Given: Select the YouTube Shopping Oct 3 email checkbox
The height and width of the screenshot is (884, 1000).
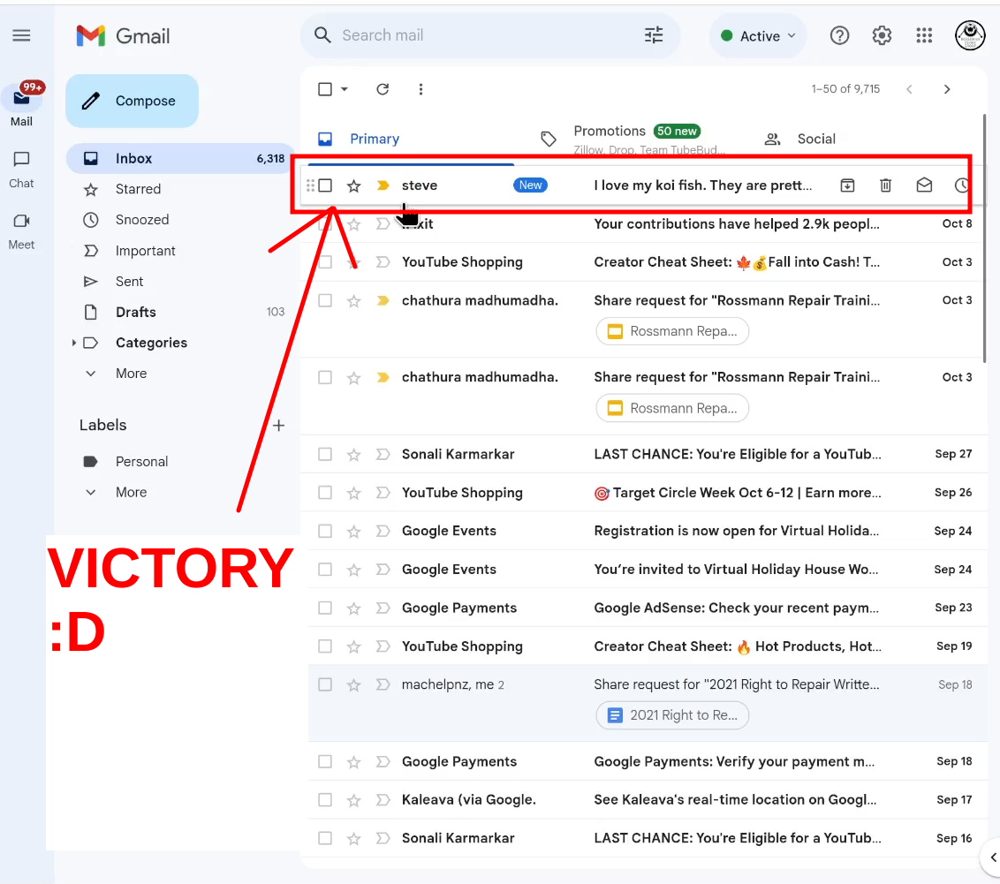Looking at the screenshot, I should click(x=325, y=262).
